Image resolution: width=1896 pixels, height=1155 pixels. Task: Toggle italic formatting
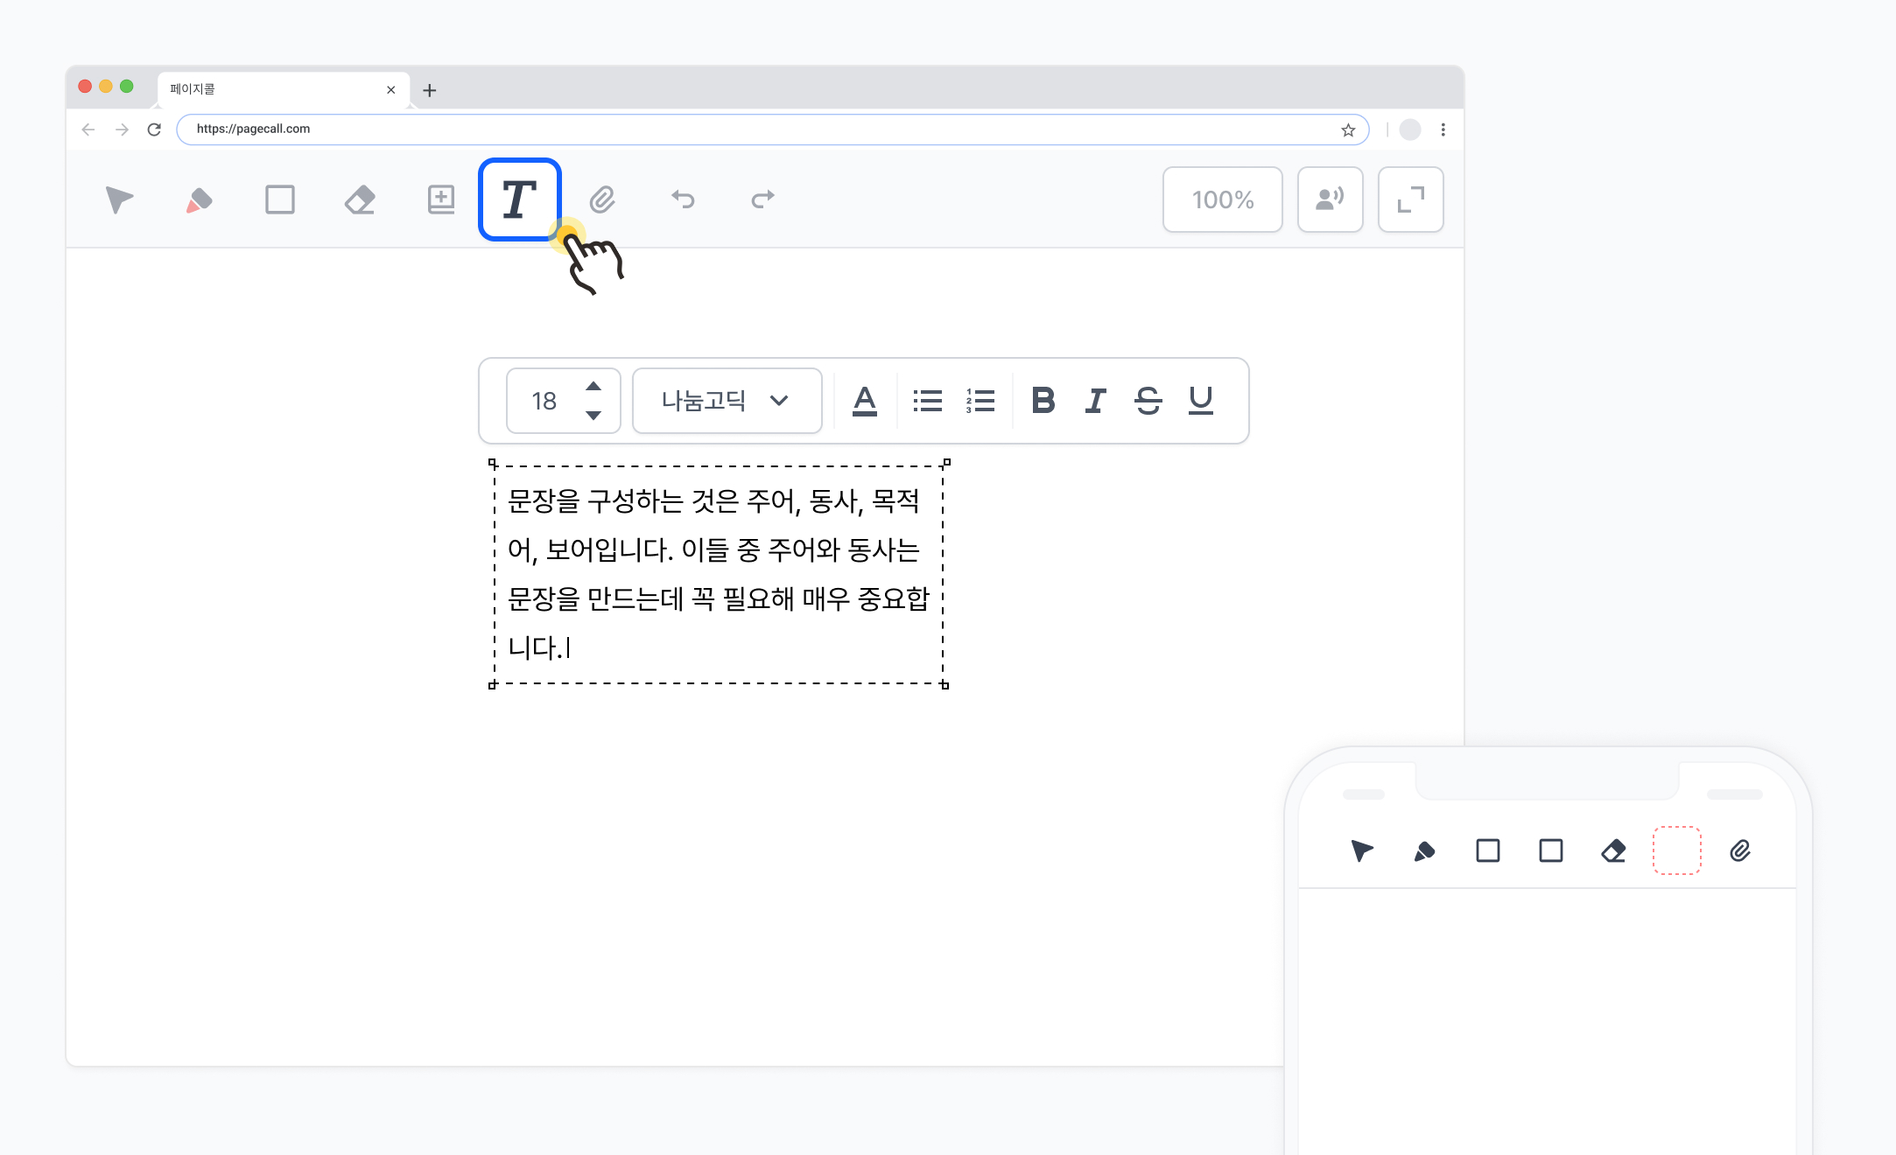click(x=1096, y=401)
